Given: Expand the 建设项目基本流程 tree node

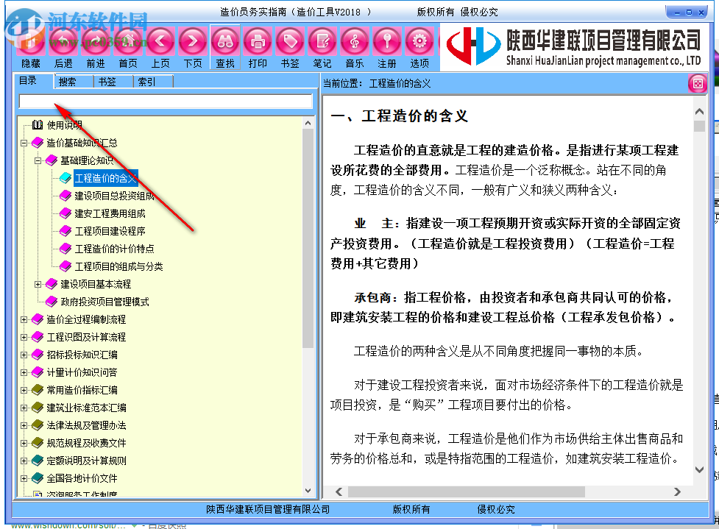Looking at the screenshot, I should 38,283.
